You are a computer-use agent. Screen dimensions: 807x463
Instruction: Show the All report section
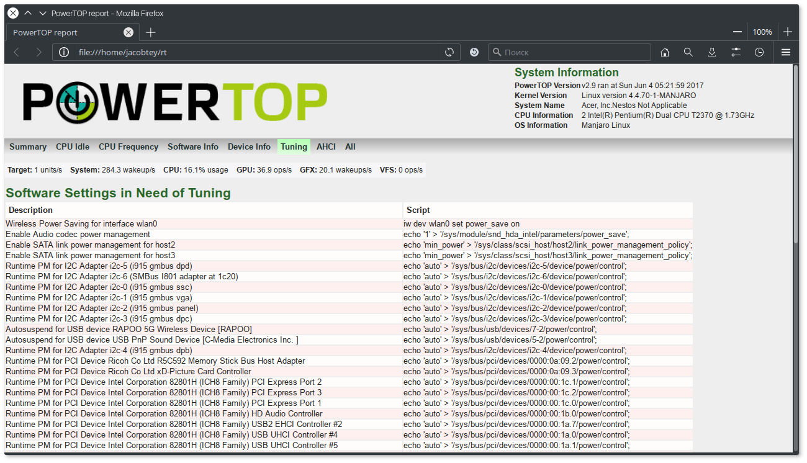click(x=350, y=147)
